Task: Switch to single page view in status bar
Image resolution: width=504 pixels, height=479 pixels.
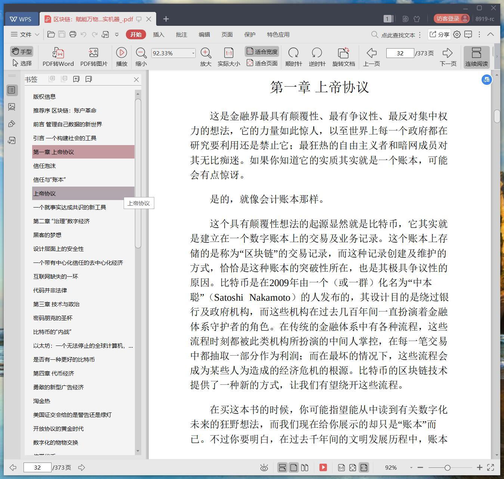Action: coord(294,467)
